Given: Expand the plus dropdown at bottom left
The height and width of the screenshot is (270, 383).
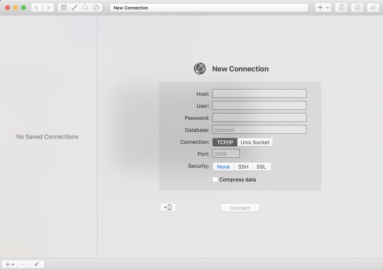Looking at the screenshot, I should point(10,264).
